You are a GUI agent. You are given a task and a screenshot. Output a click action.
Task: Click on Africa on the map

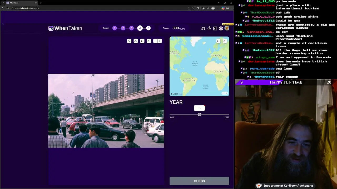click(218, 72)
